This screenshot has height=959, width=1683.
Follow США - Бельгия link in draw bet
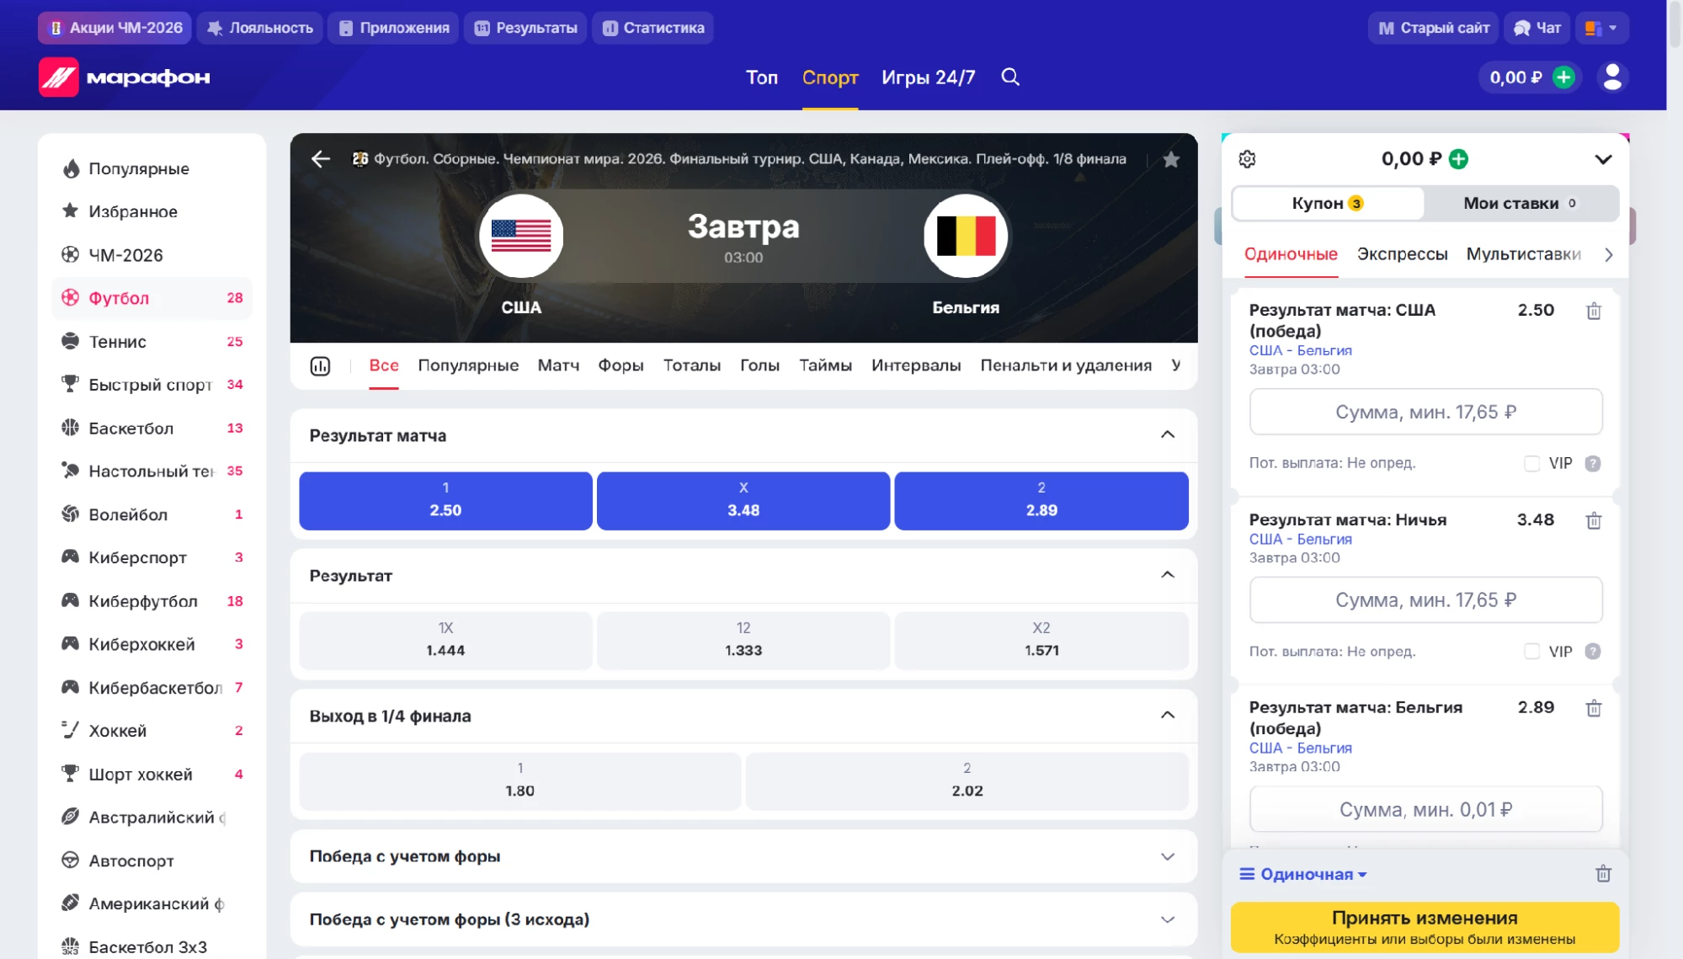pos(1300,539)
